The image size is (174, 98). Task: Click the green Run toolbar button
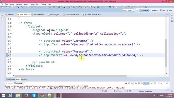pyautogui.click(x=59, y=7)
